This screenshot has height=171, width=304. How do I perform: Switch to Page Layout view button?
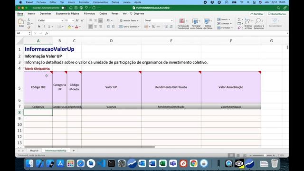point(238,155)
